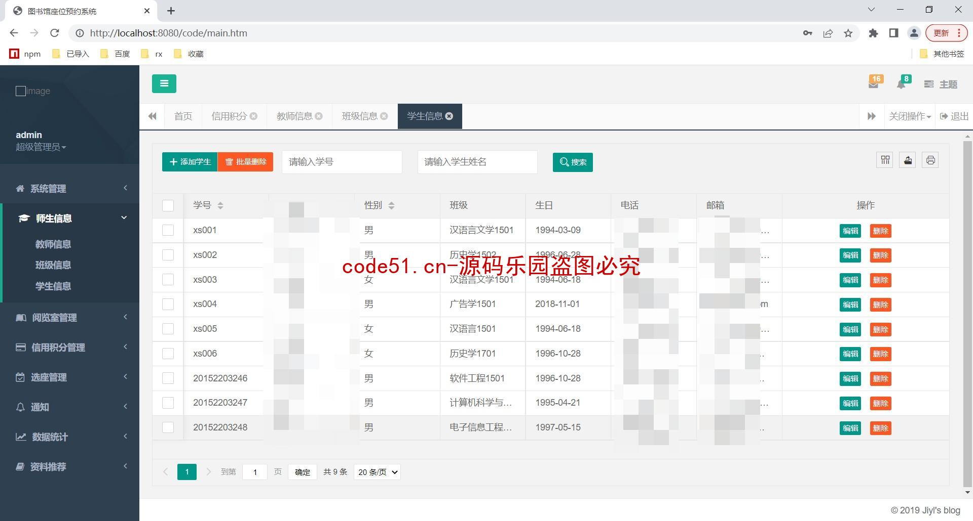The width and height of the screenshot is (973, 521).
Task: Open column filter grid icon
Action: 885,160
